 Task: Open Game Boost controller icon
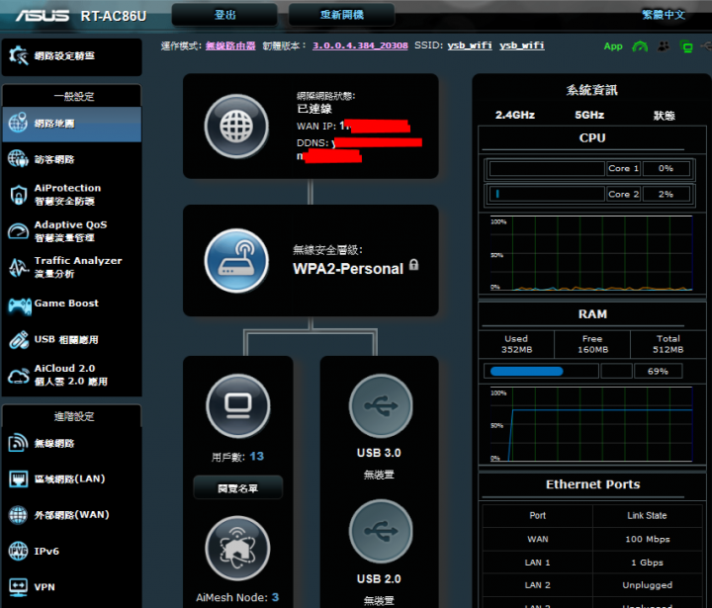pyautogui.click(x=20, y=306)
